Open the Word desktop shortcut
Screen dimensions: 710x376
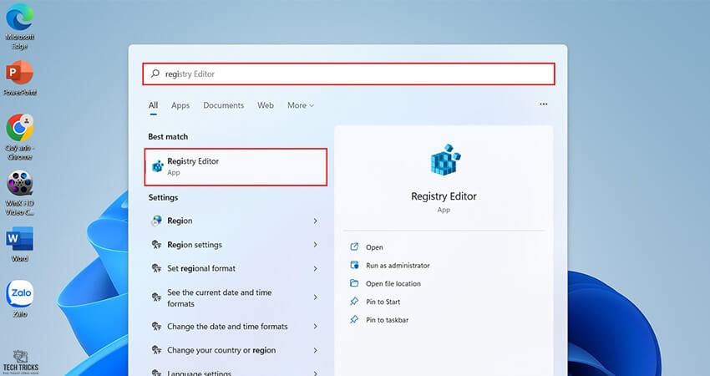(19, 244)
